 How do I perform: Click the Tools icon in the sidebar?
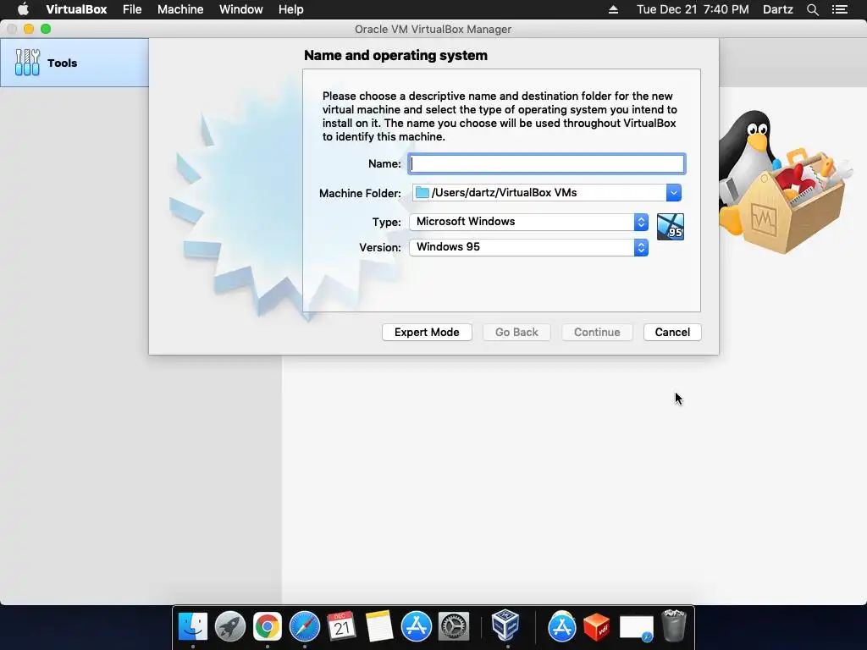pos(27,63)
